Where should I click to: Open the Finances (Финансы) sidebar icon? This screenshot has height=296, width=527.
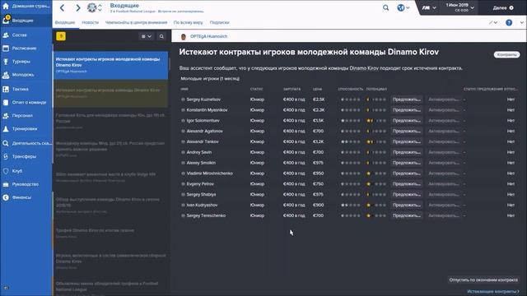click(x=6, y=197)
